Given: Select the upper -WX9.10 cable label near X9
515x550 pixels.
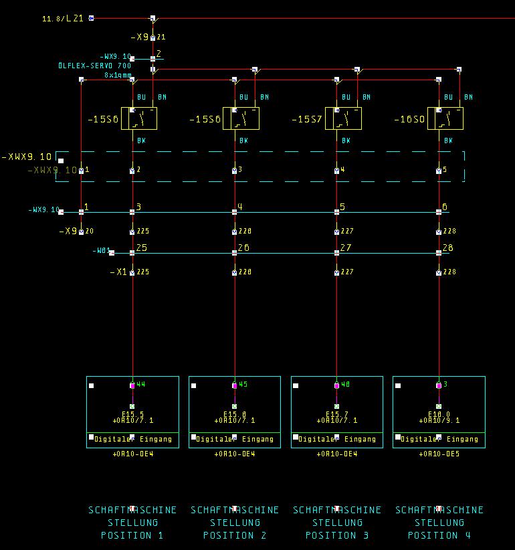Looking at the screenshot, I should click(x=115, y=56).
